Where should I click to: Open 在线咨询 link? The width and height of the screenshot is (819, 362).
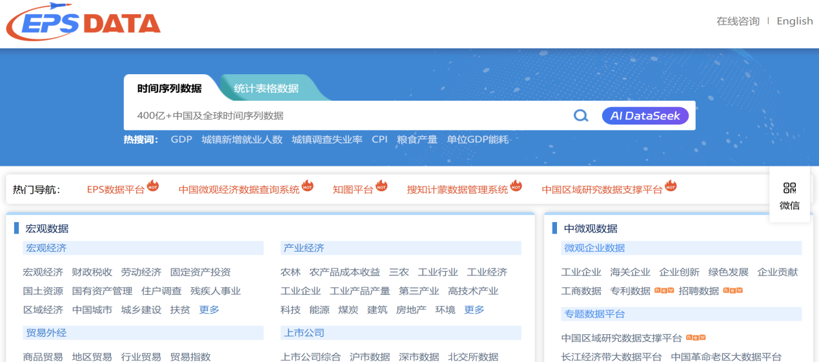[x=738, y=21]
